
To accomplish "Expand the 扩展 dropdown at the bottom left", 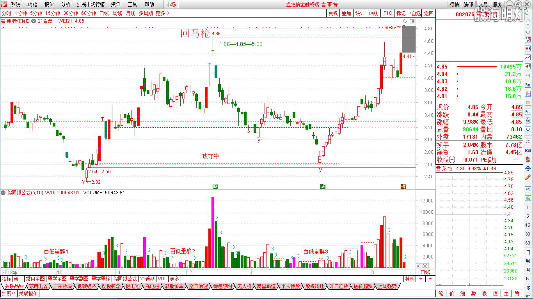I will point(9,294).
